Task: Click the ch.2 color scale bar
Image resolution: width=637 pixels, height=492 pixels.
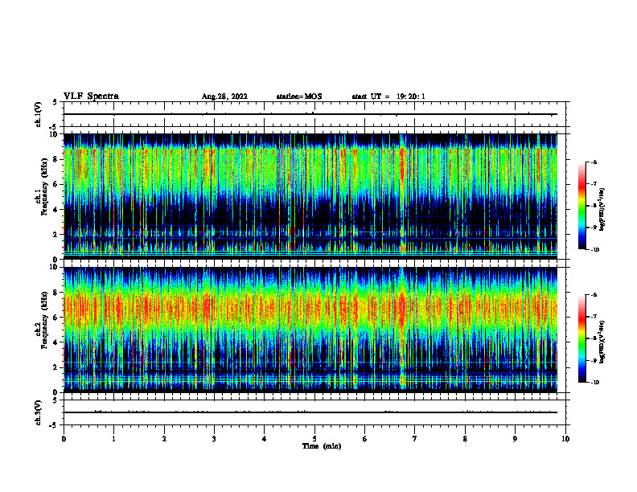Action: point(582,338)
